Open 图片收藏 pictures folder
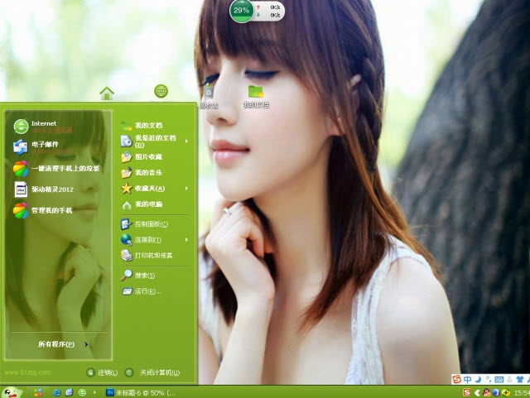Image resolution: width=530 pixels, height=398 pixels. click(149, 156)
